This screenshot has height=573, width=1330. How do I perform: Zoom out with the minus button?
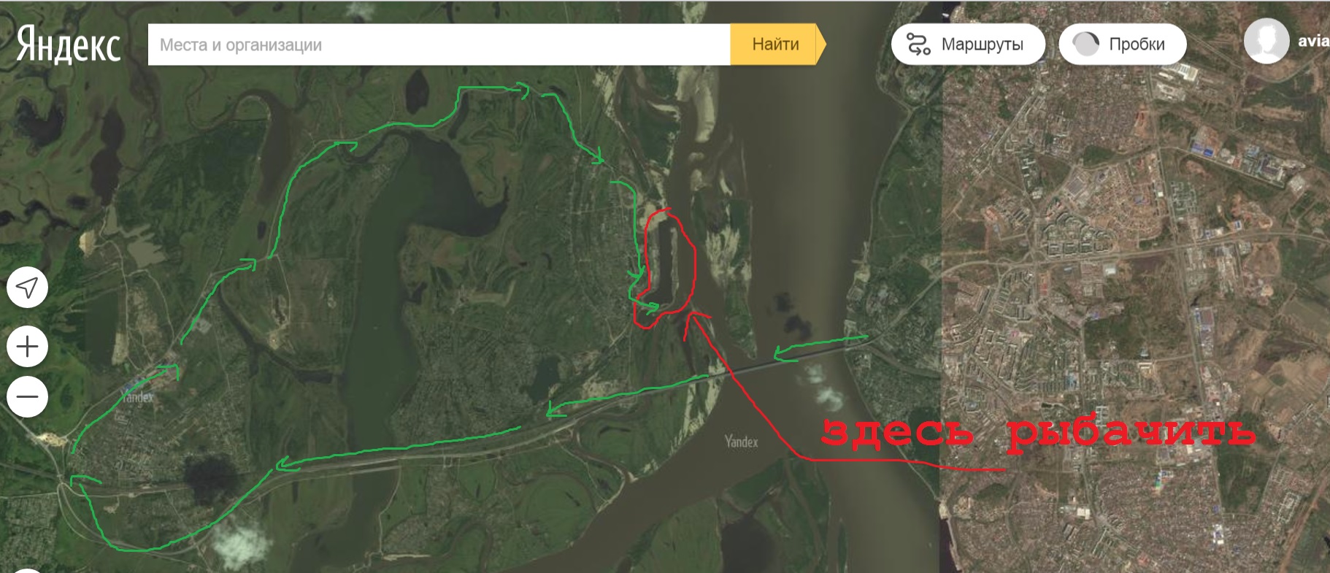tap(27, 397)
